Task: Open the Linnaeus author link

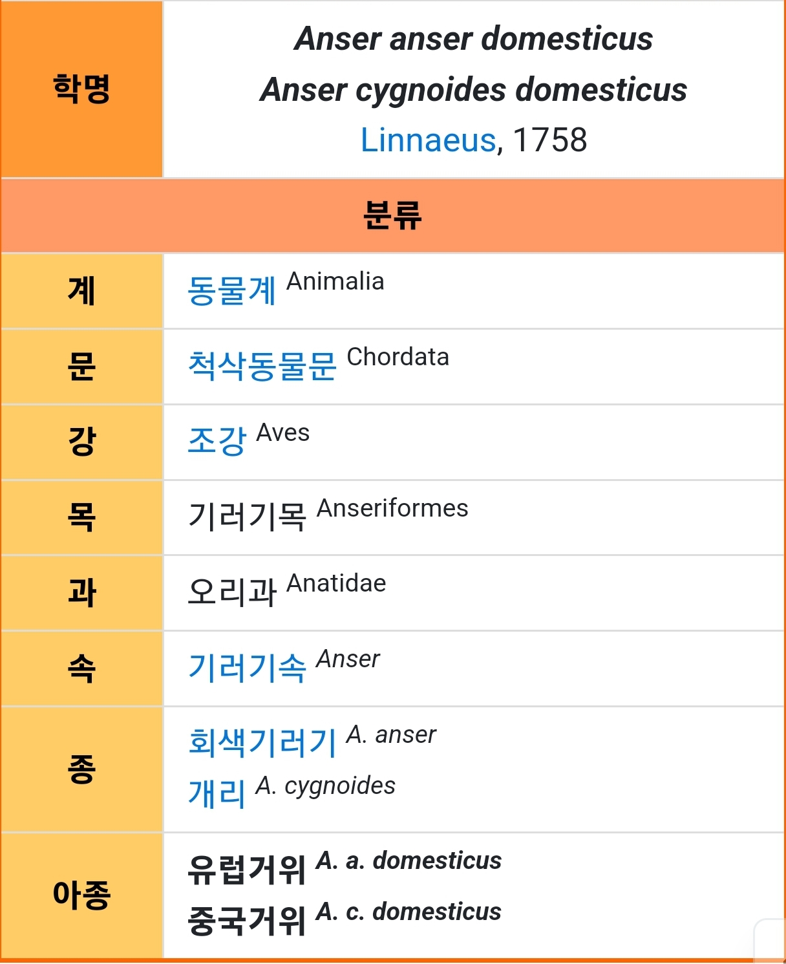Action: pyautogui.click(x=427, y=140)
